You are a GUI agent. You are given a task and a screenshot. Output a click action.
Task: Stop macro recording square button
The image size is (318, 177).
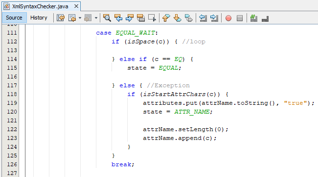click(240, 18)
